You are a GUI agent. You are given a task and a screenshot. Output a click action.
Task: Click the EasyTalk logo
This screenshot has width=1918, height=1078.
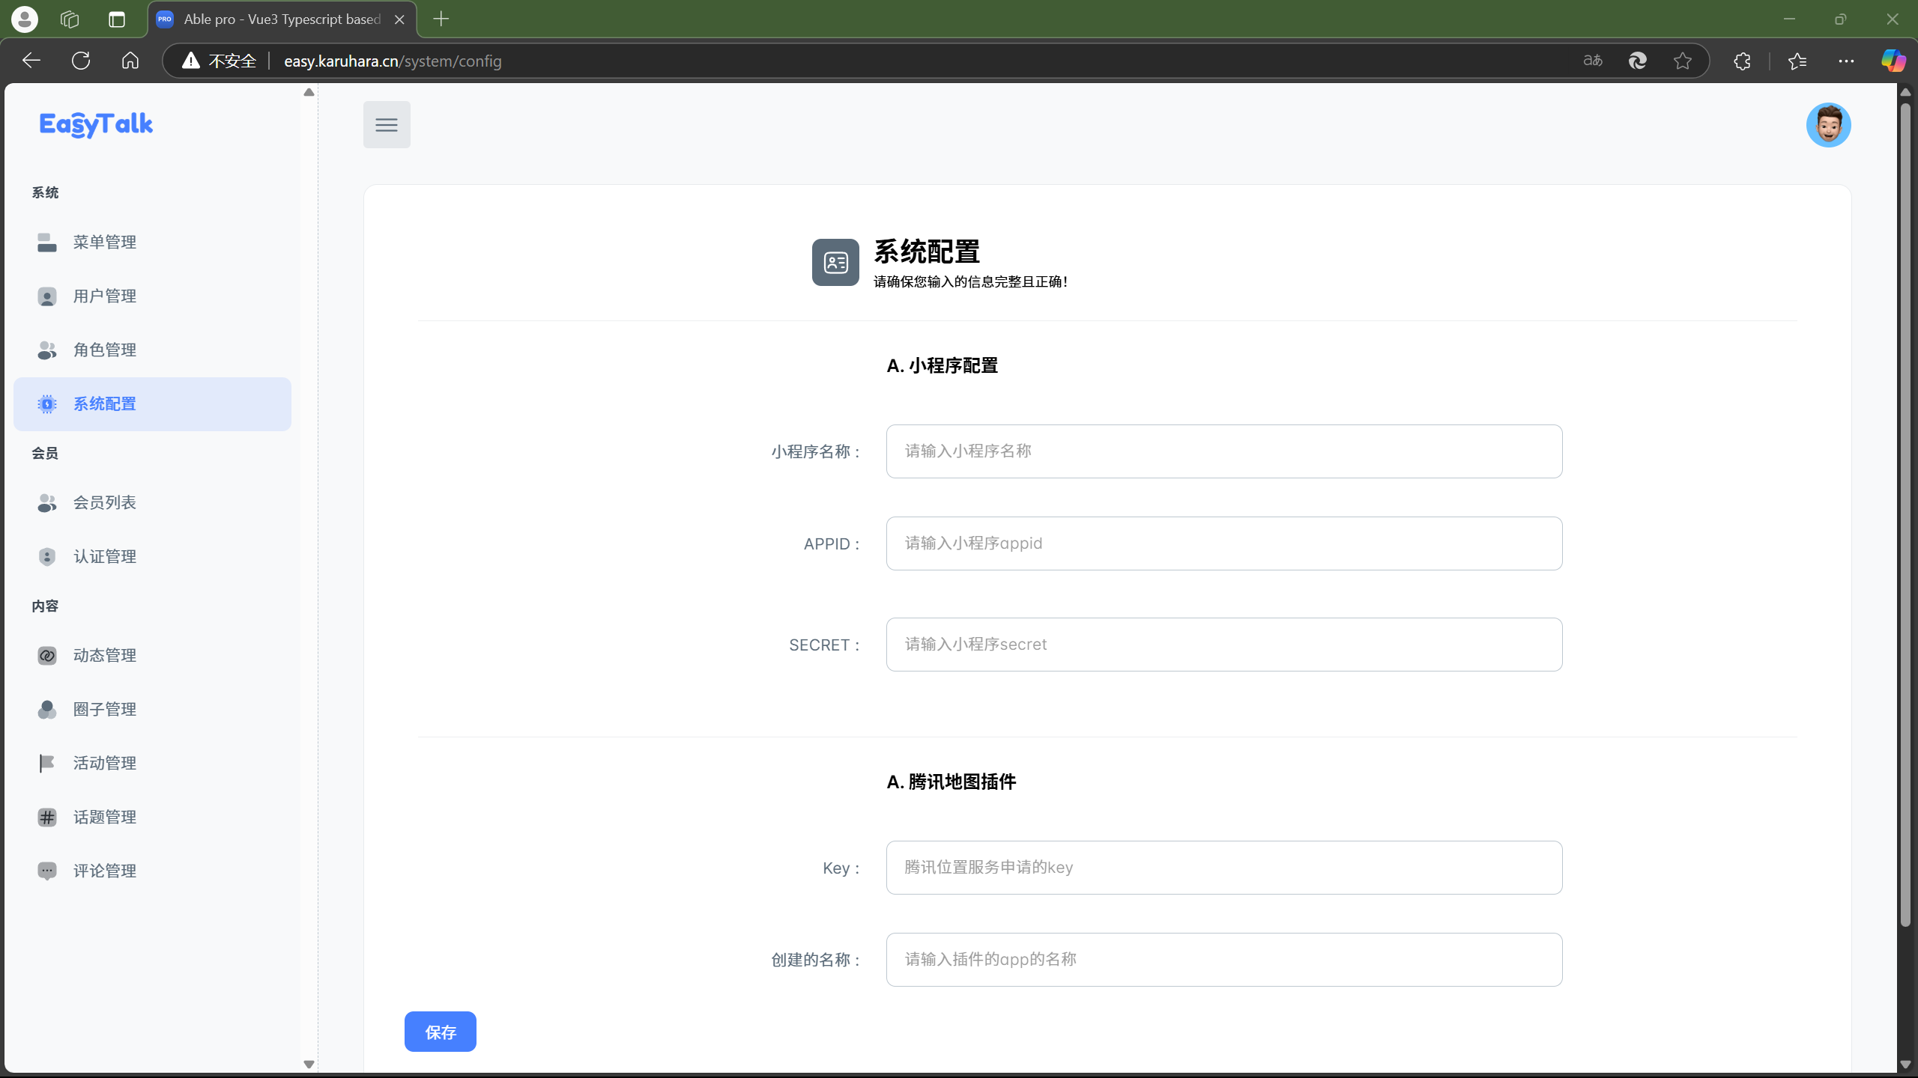(96, 124)
